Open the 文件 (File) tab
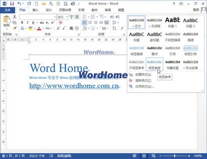Image resolution: width=207 pixels, height=159 pixels. pos(7,10)
